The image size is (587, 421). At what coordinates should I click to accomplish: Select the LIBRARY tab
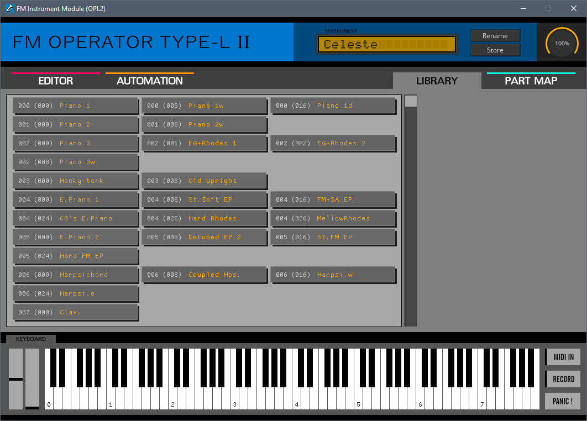[x=437, y=81]
